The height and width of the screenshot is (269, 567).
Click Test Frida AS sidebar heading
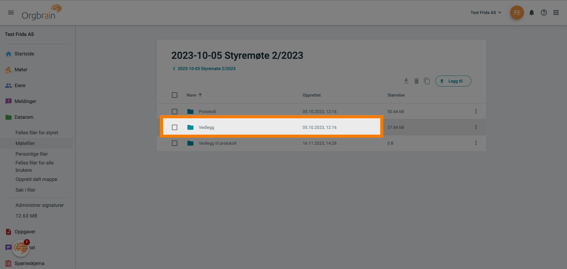tap(19, 34)
